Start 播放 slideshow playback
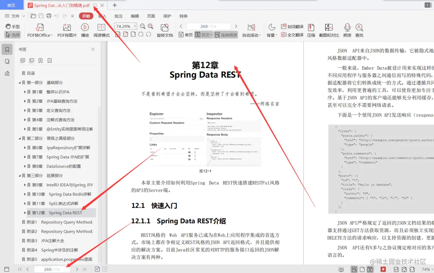This screenshot has width=434, height=273. [x=85, y=31]
